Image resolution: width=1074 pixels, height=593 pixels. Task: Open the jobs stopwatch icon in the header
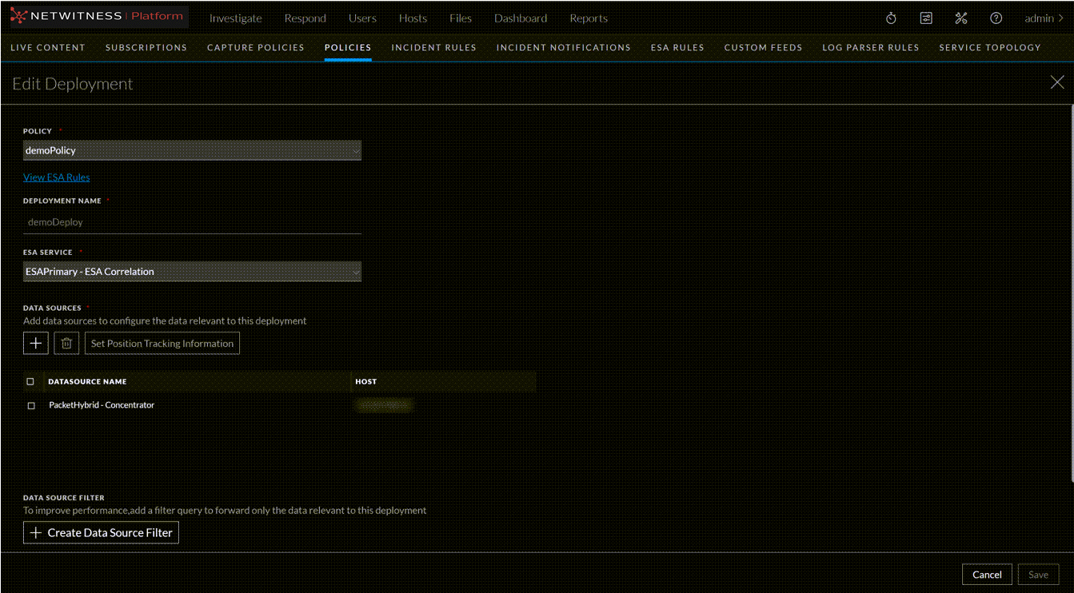(891, 18)
